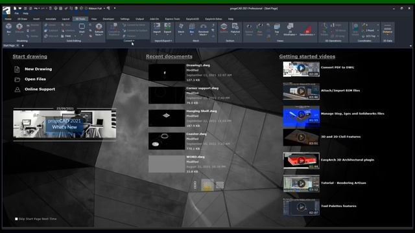415x233 pixels.
Task: Click the open folder icon in quick access toolbar
Action: click(x=20, y=8)
